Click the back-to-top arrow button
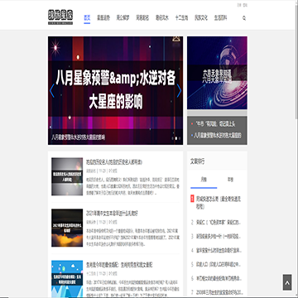The image size is (298, 298). click(287, 282)
